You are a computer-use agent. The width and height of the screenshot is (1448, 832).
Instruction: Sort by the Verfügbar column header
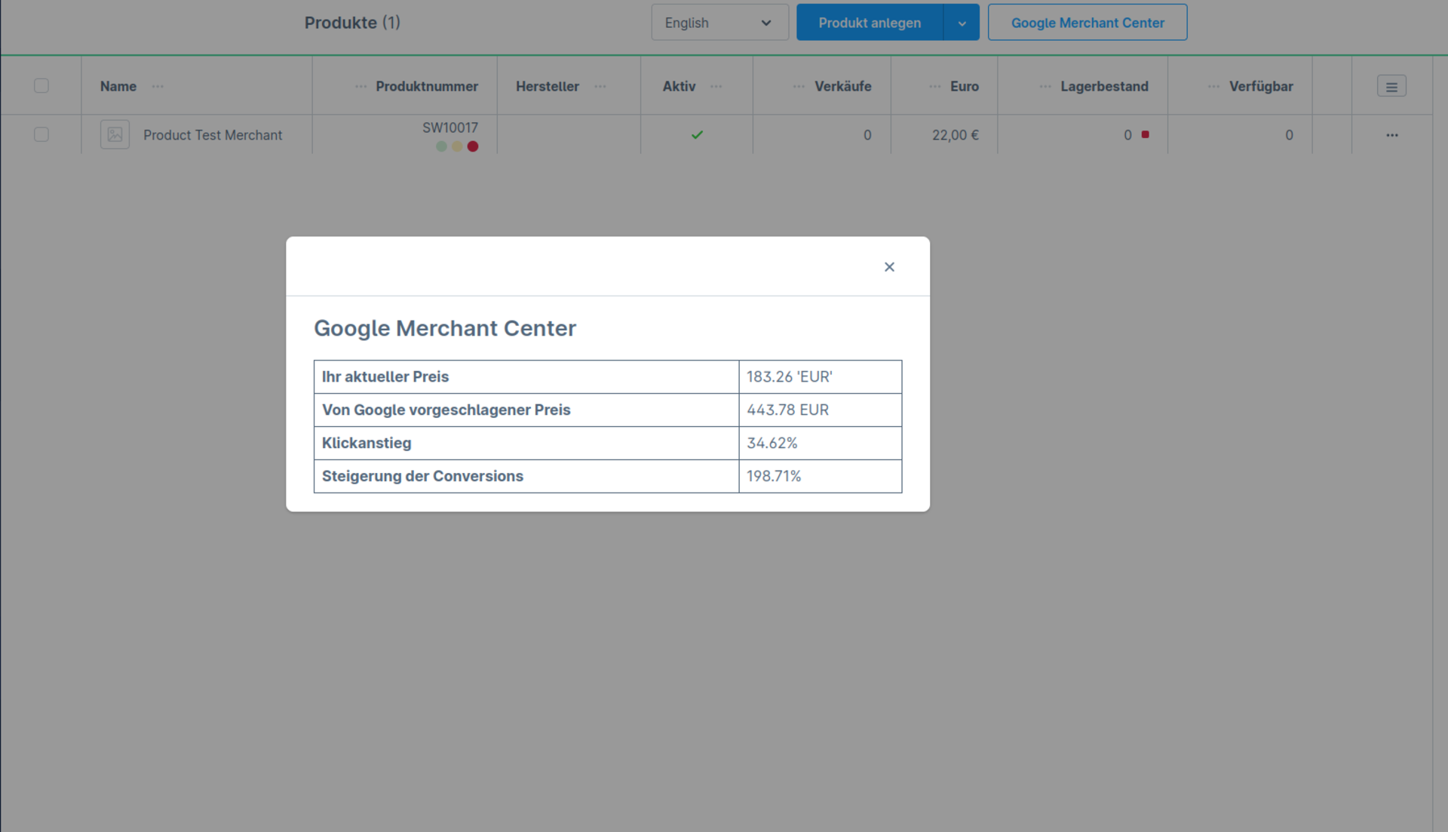pyautogui.click(x=1261, y=87)
